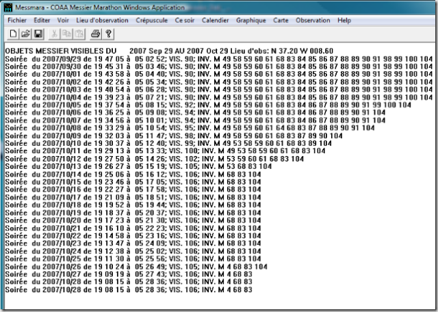Viewport: 438px width, 312px height.
Task: Click the Cut scissors toolbar icon
Action: pyautogui.click(x=53, y=34)
